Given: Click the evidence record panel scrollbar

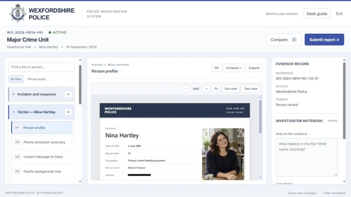Looking at the screenshot, I should click(344, 101).
